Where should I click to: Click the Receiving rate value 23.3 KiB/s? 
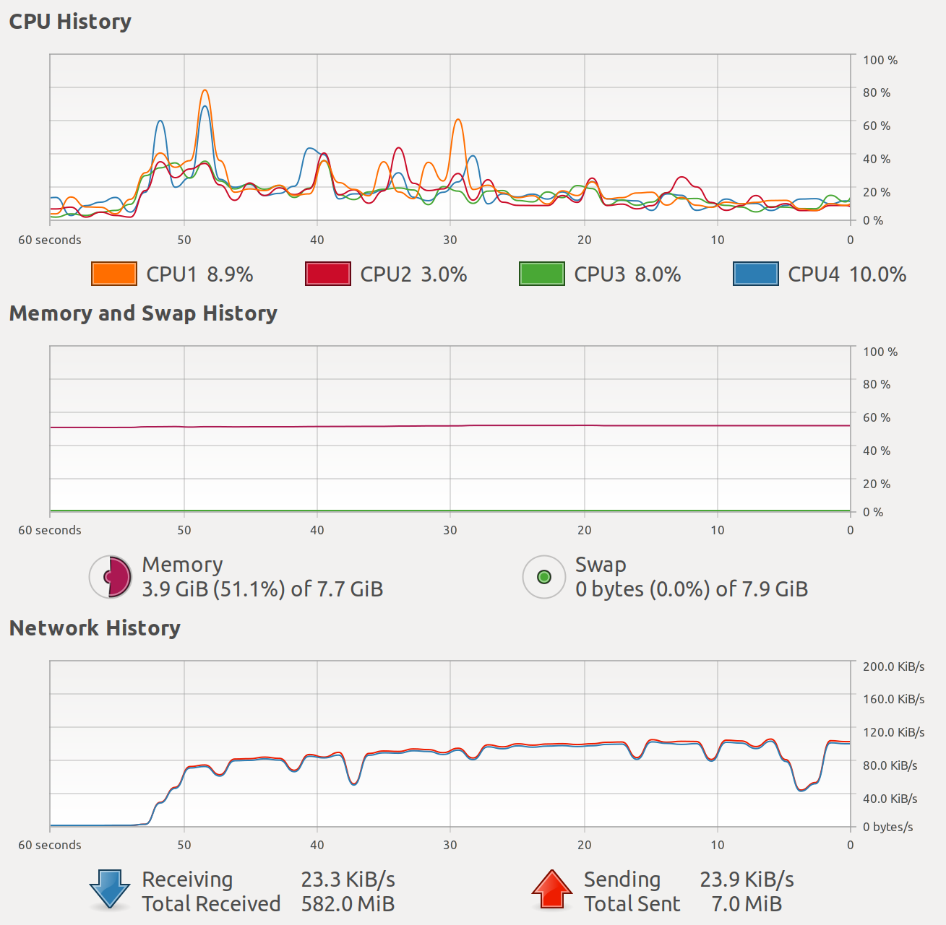pyautogui.click(x=348, y=880)
